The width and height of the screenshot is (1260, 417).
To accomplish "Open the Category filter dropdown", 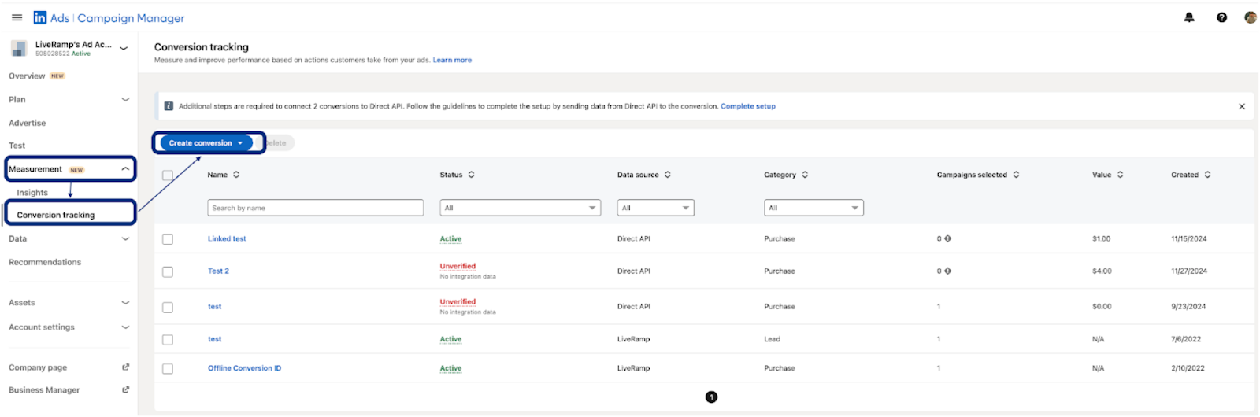I will [x=813, y=208].
